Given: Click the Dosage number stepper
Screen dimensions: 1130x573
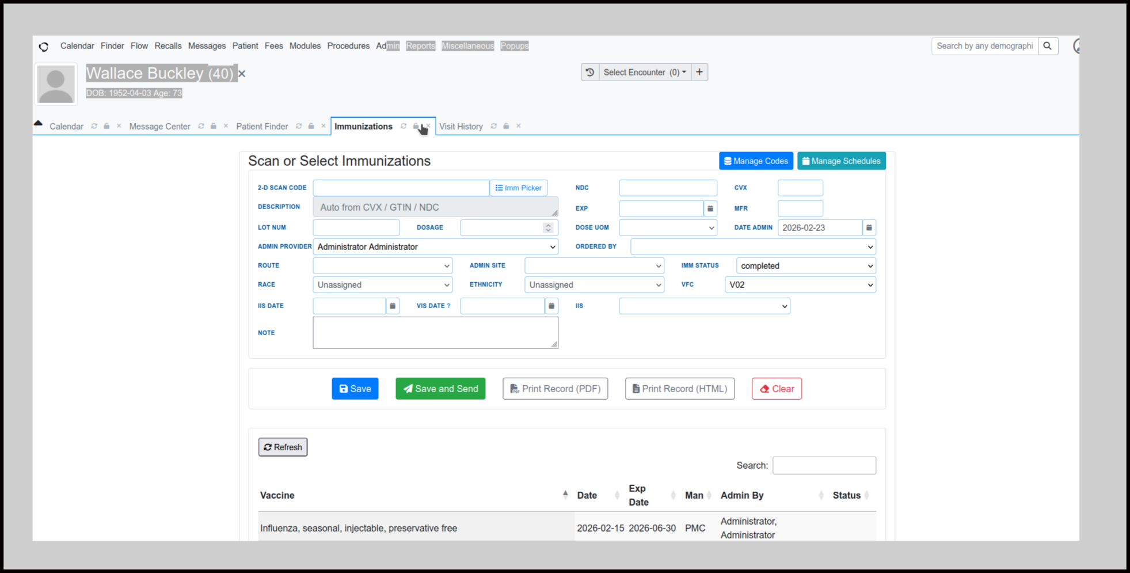Looking at the screenshot, I should tap(548, 227).
